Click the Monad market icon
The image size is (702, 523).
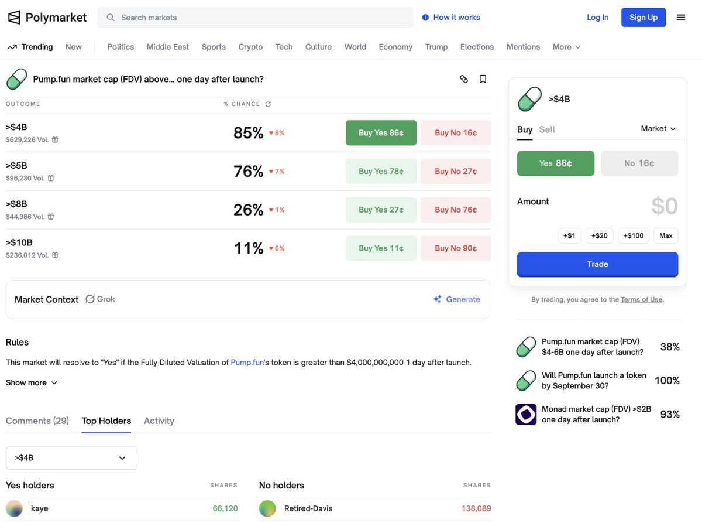tap(526, 414)
